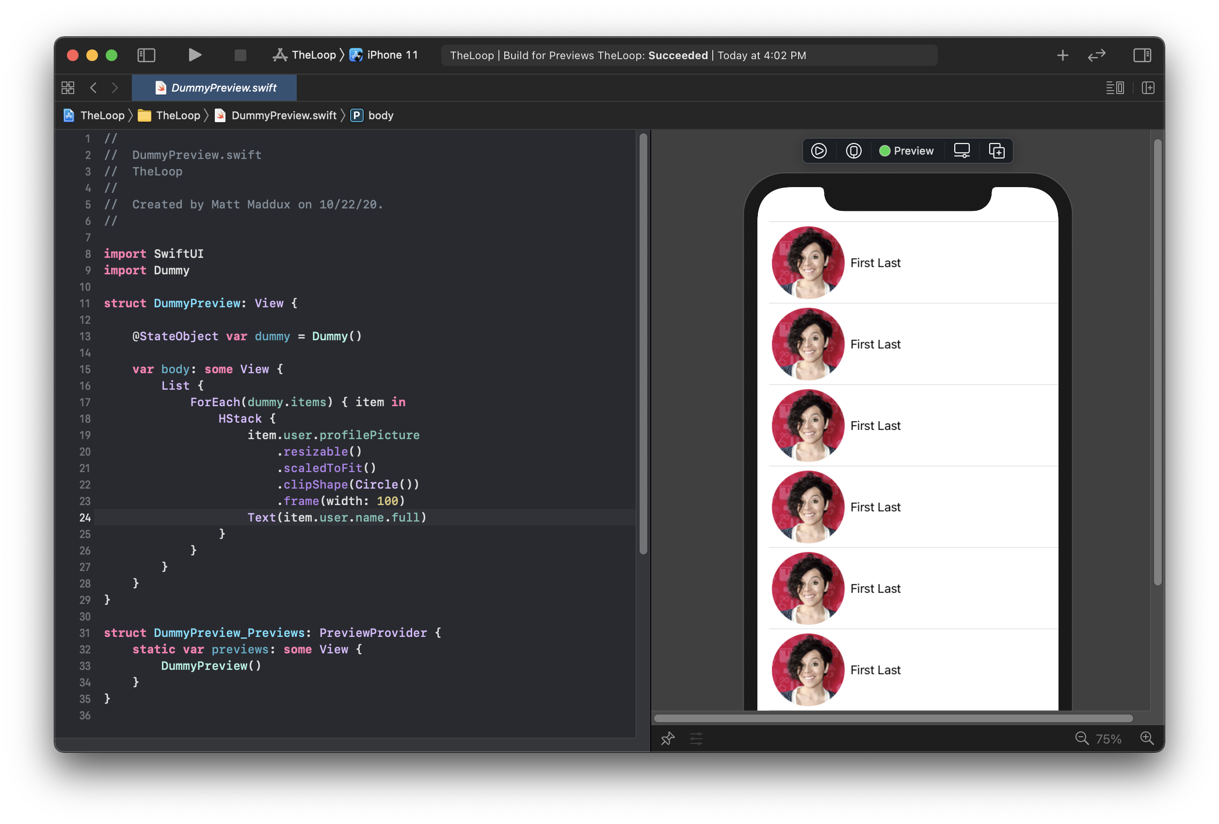
Task: Click the code review arrows icon
Action: tap(1096, 55)
